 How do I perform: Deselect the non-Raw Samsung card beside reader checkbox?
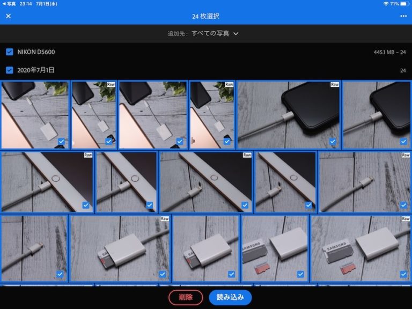click(x=300, y=274)
